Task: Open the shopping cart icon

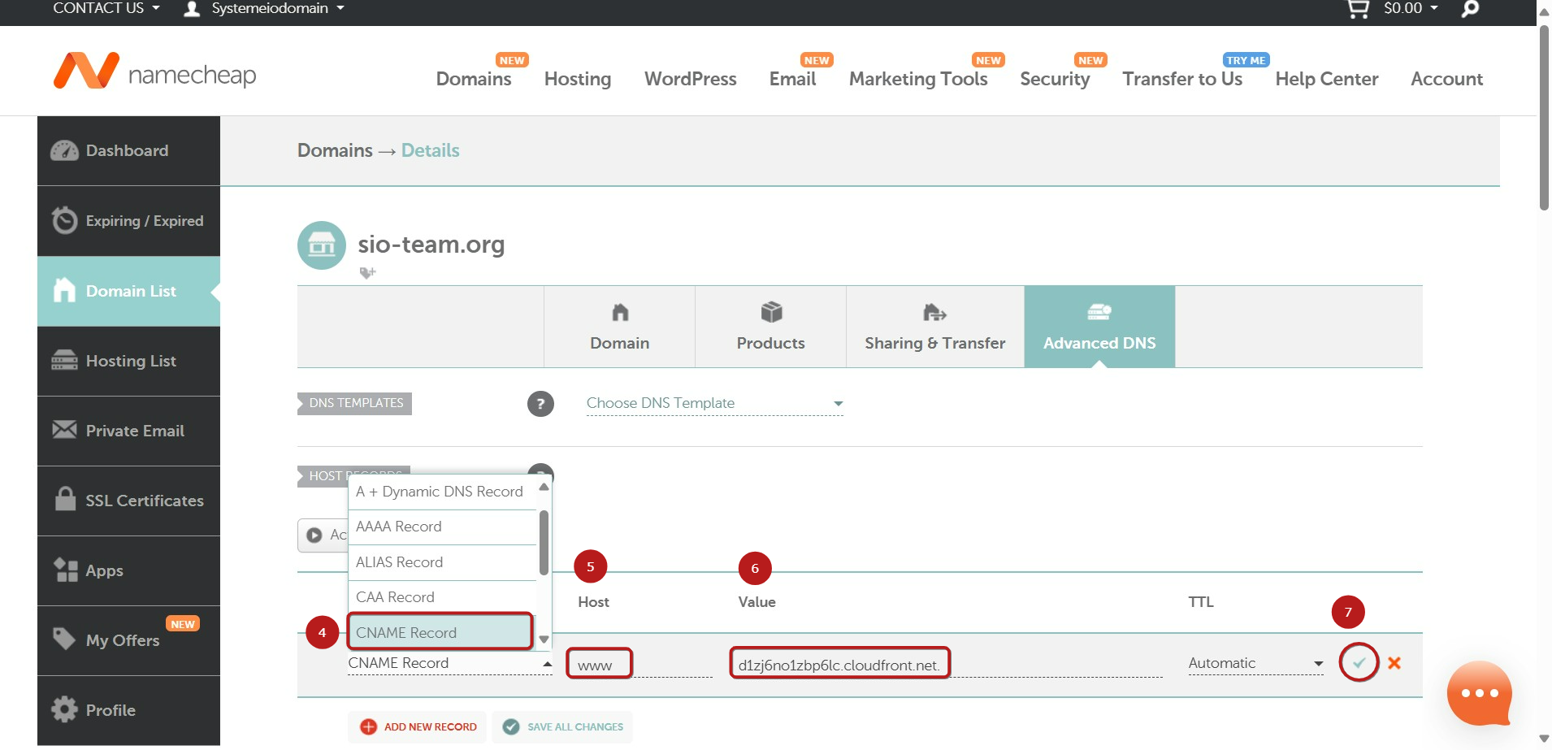Action: pyautogui.click(x=1358, y=9)
